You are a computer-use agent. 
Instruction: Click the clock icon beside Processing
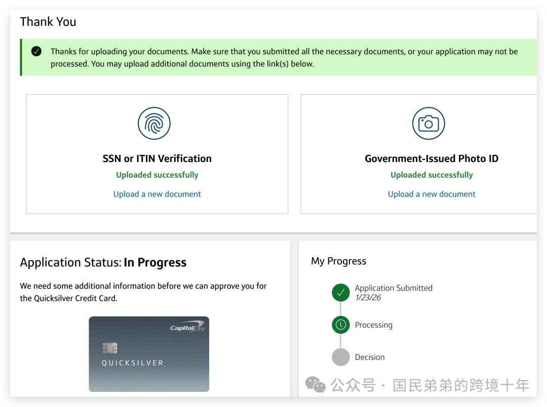tap(340, 324)
